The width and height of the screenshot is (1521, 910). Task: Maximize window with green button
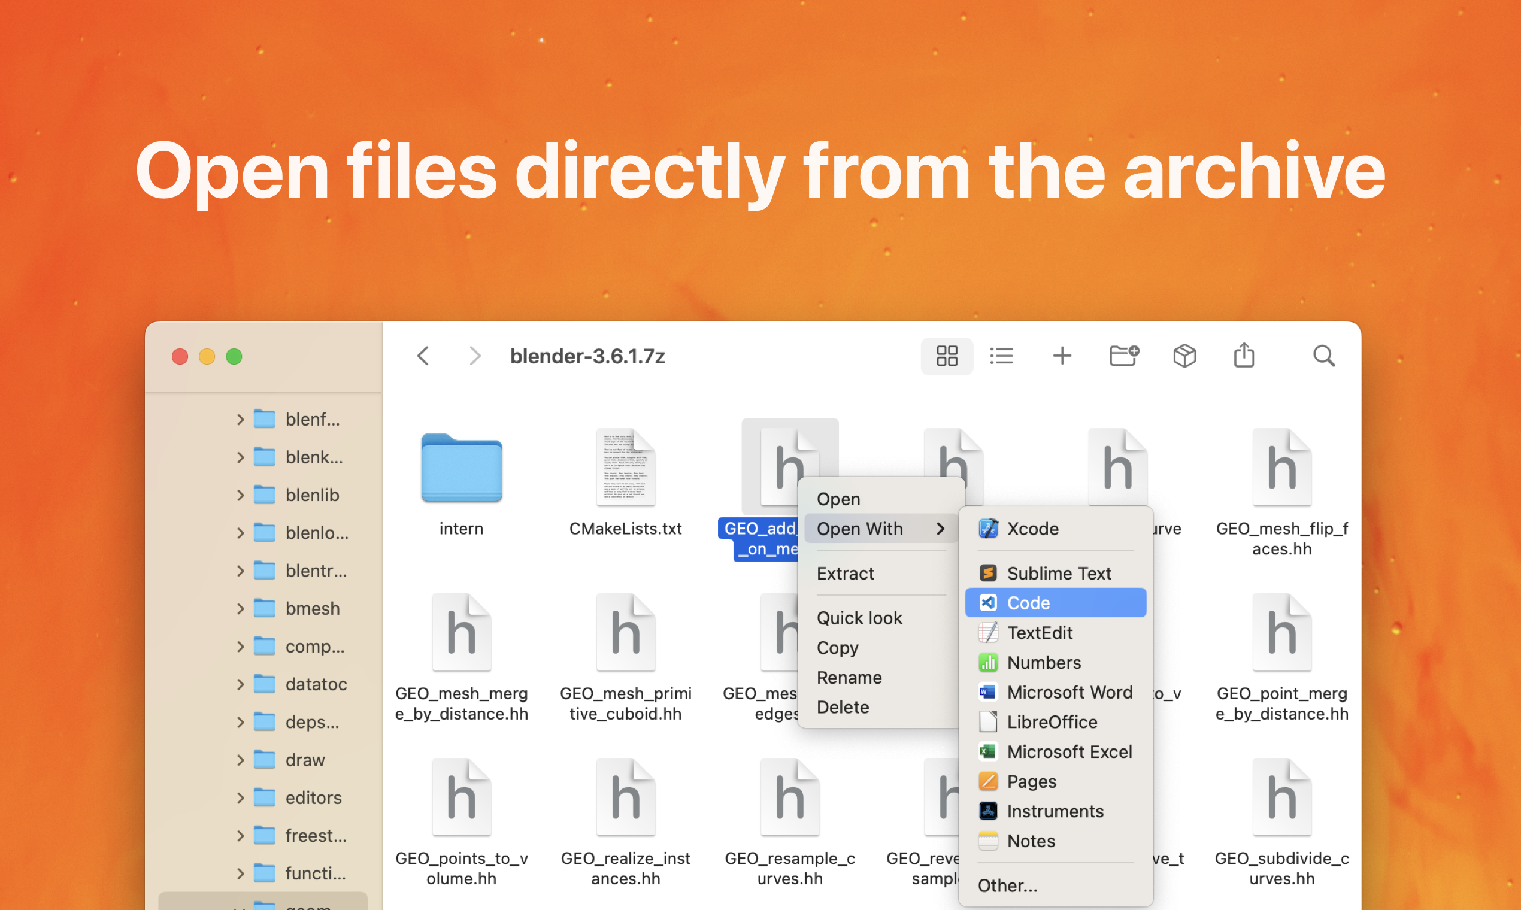pos(234,356)
